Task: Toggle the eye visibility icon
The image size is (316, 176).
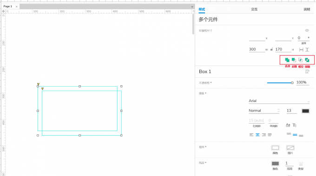Action: coord(307,31)
